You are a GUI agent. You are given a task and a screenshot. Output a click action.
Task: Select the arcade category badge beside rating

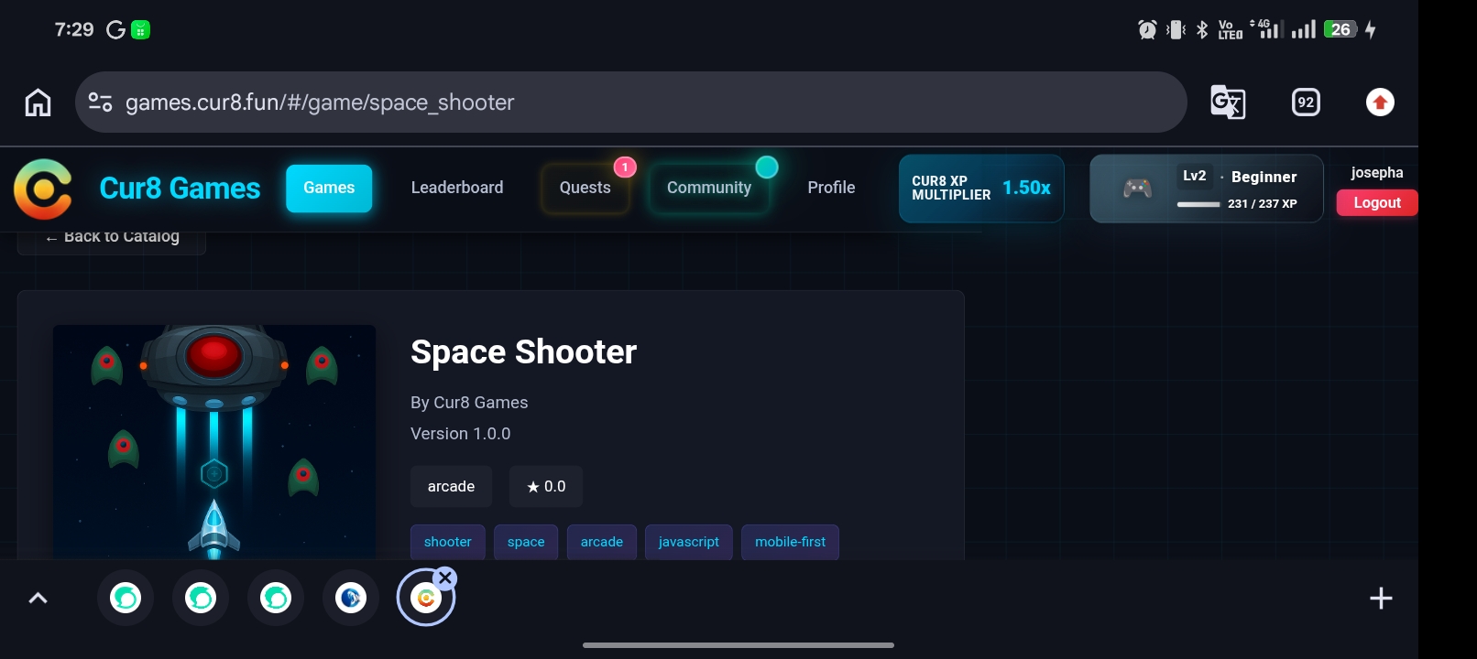click(x=451, y=487)
